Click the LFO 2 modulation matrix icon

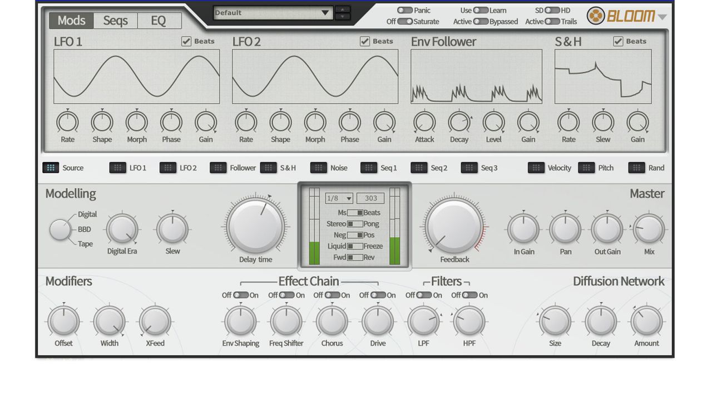[x=168, y=168]
